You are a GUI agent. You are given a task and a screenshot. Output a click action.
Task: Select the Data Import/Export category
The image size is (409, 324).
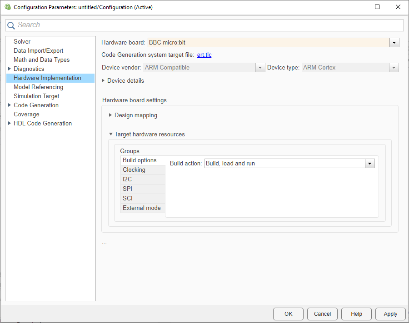tap(38, 50)
